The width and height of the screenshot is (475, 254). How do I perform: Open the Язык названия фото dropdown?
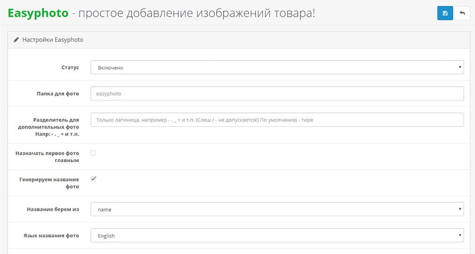click(x=277, y=236)
